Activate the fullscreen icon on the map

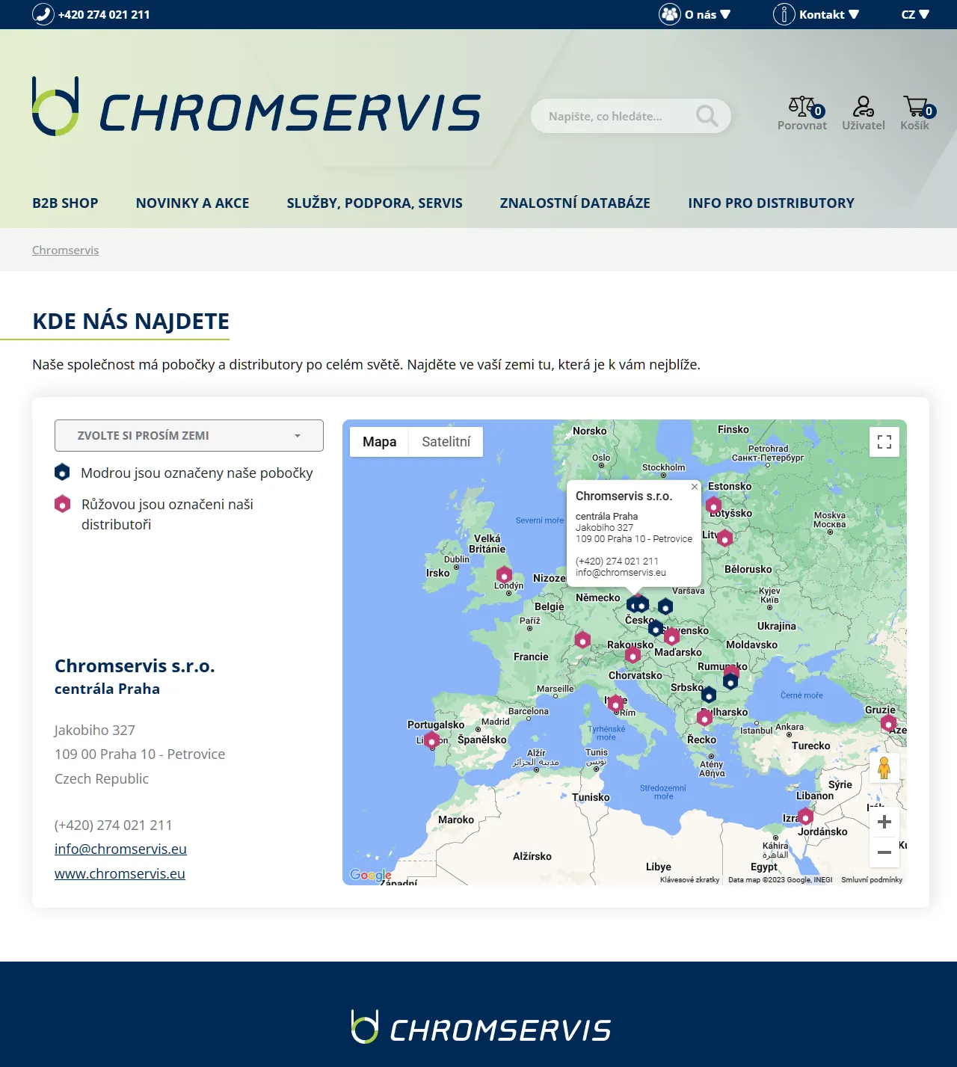pyautogui.click(x=884, y=442)
